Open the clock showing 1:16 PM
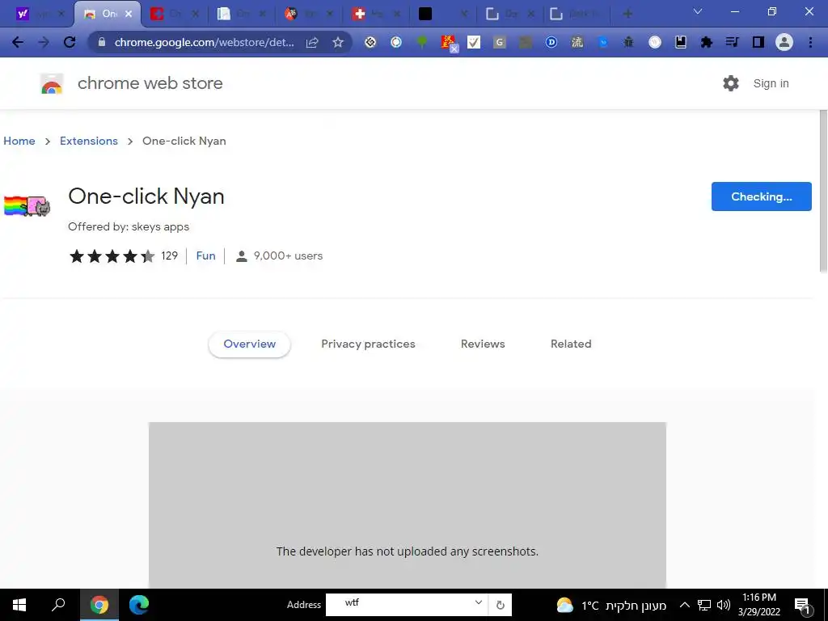The height and width of the screenshot is (621, 828). pyautogui.click(x=759, y=605)
